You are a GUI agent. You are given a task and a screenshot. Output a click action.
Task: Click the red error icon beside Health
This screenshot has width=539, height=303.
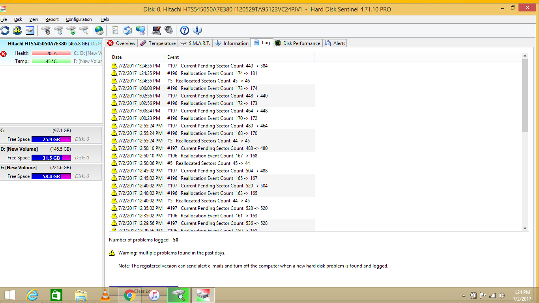(4, 54)
